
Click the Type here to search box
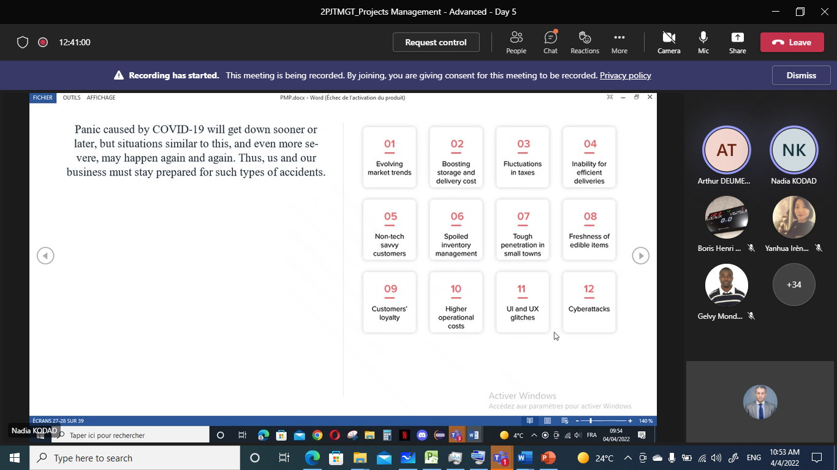pyautogui.click(x=134, y=458)
